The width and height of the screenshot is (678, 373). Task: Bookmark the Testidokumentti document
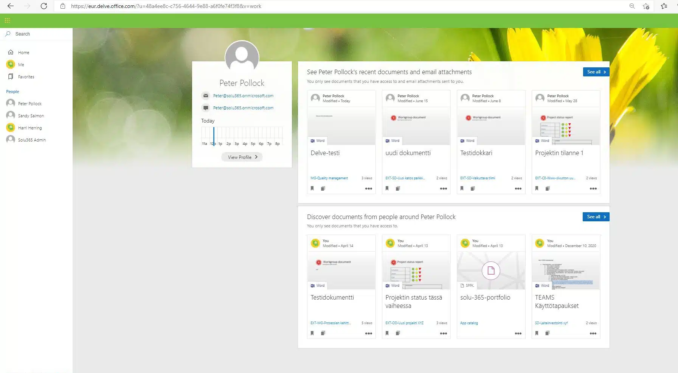coord(312,333)
